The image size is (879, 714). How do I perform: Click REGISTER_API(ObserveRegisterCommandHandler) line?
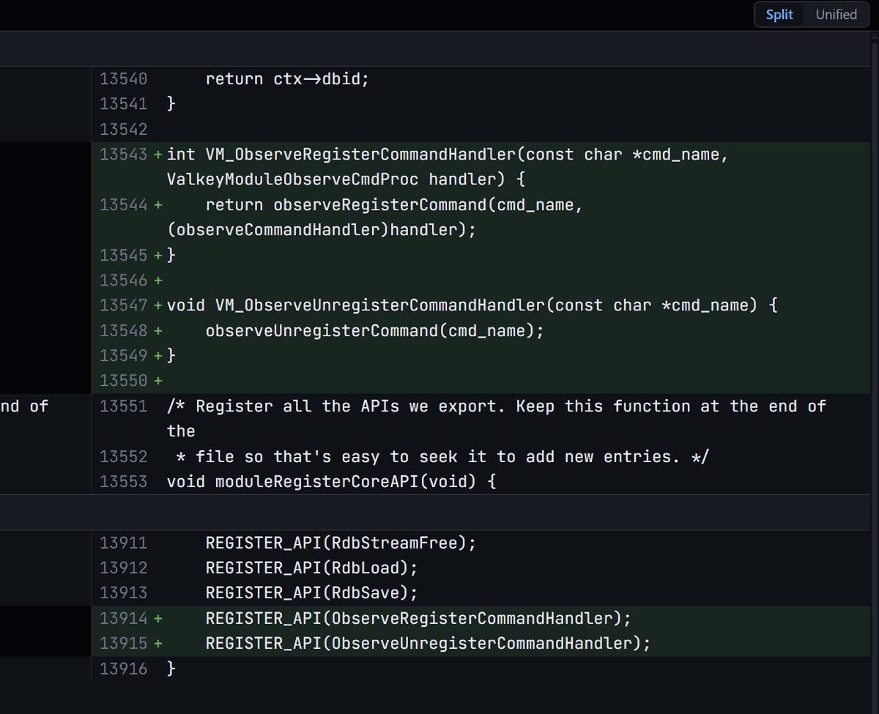[418, 619]
